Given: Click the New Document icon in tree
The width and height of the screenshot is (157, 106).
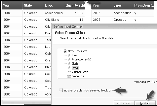Looking at the screenshot, I should click(65, 51).
